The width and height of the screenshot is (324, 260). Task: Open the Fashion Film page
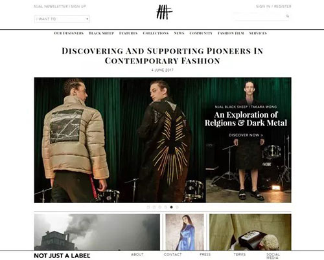[x=231, y=33]
